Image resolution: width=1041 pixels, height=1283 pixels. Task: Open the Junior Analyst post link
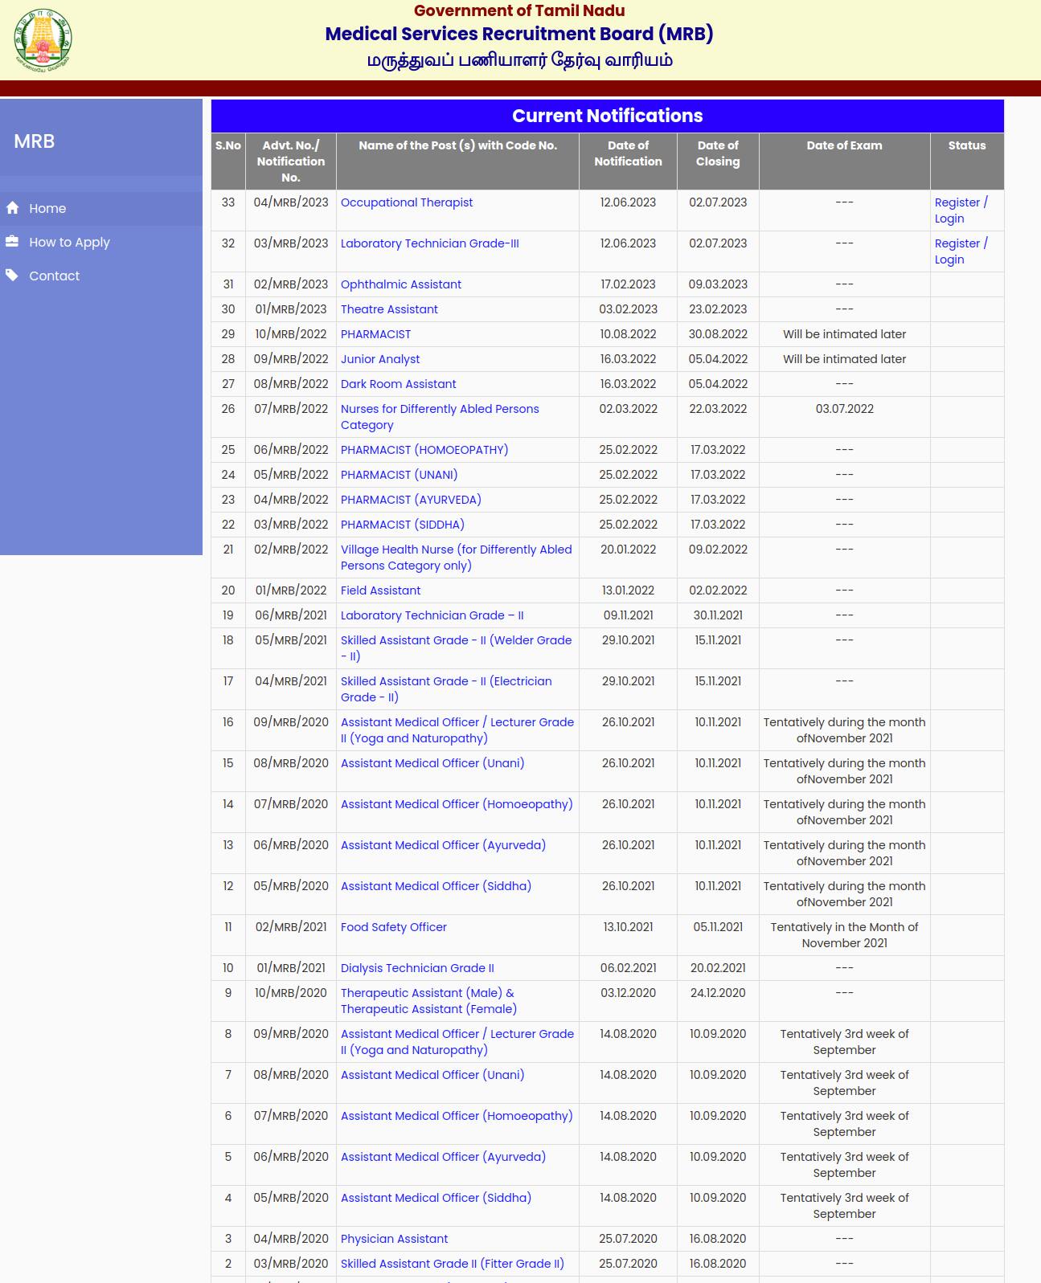380,359
